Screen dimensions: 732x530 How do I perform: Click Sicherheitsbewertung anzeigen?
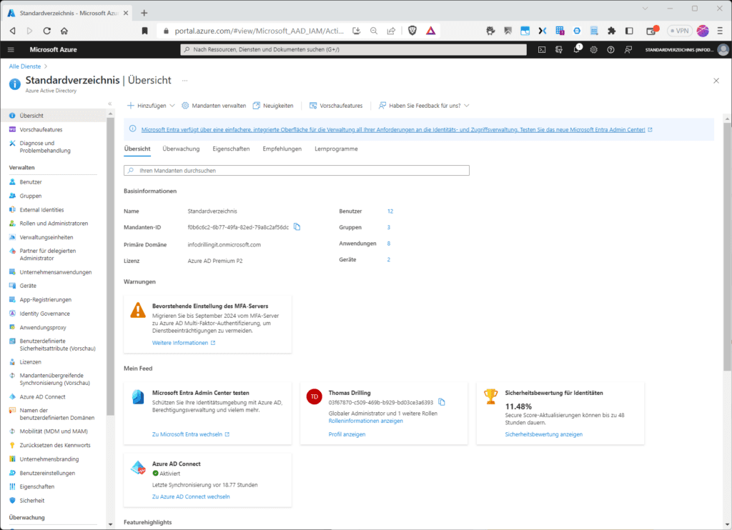[x=543, y=434]
